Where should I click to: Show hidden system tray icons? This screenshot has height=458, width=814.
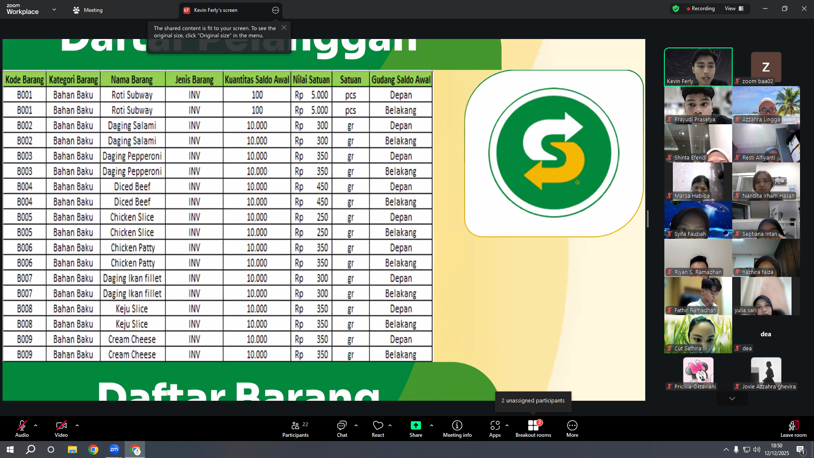pyautogui.click(x=726, y=450)
